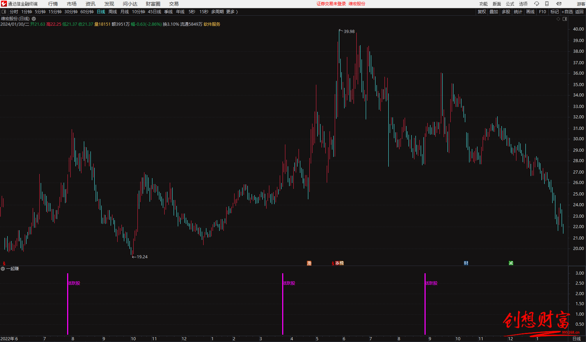This screenshot has height=342, width=586.
Task: Expand 更多 period options
Action: pyautogui.click(x=232, y=12)
